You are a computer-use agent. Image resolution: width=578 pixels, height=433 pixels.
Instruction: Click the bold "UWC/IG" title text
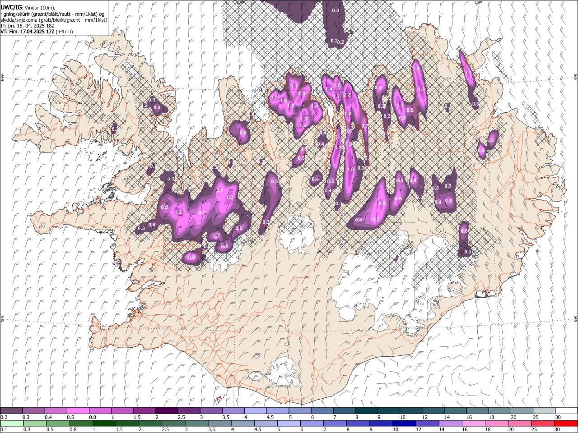(x=11, y=8)
